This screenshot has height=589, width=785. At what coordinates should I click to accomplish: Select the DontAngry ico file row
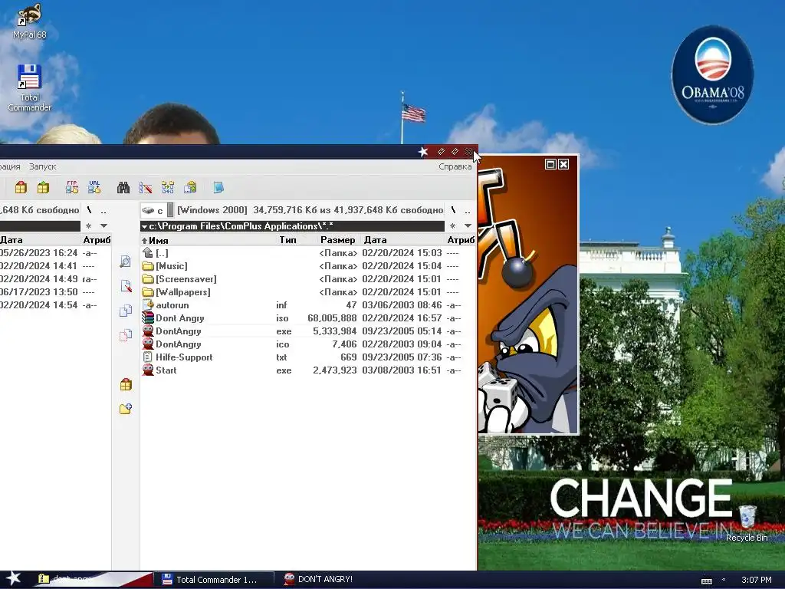(x=308, y=344)
